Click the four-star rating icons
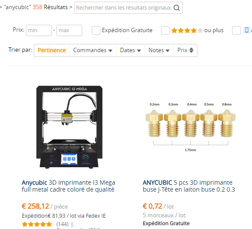This screenshot has width=252, height=229. point(187,30)
